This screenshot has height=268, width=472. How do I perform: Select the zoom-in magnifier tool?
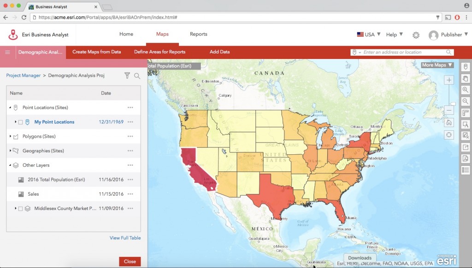coord(466,90)
